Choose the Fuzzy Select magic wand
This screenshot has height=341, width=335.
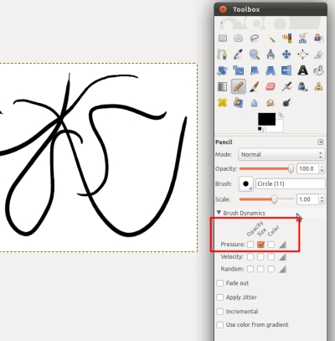tap(271, 38)
